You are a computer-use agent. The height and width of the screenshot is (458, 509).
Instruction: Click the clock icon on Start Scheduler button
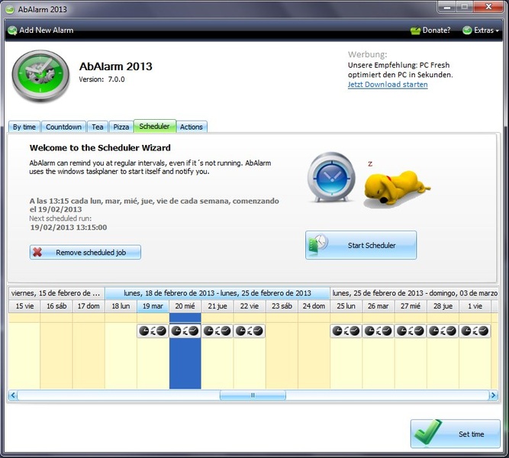click(318, 244)
